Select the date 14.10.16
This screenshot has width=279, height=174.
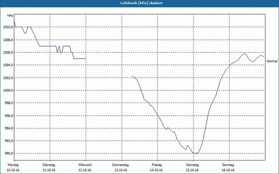(156, 170)
